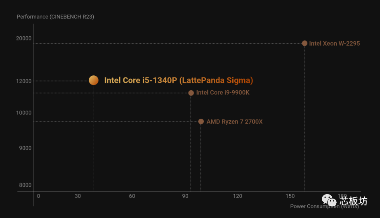The height and width of the screenshot is (218, 380).
Task: Click the 30 x-axis value
Action: click(x=78, y=196)
